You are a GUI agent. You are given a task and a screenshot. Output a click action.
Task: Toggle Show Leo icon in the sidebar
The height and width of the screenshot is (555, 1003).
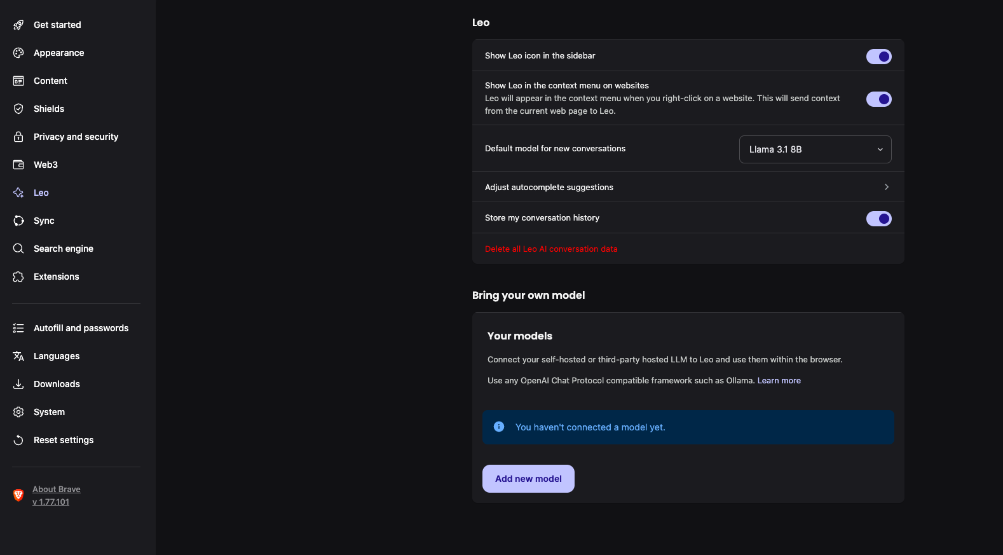tap(878, 57)
